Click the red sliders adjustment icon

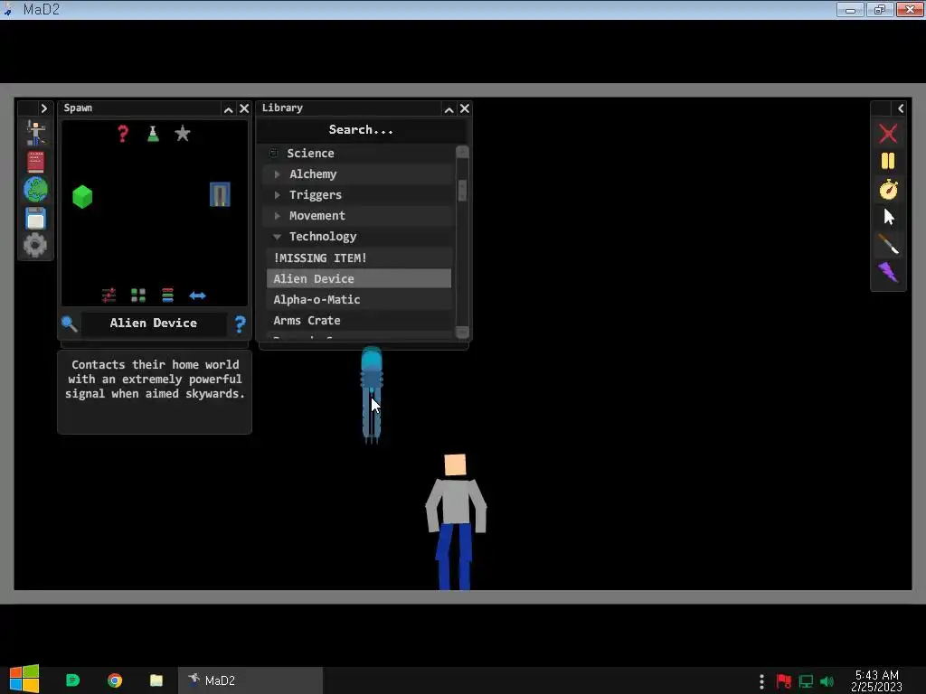click(109, 295)
